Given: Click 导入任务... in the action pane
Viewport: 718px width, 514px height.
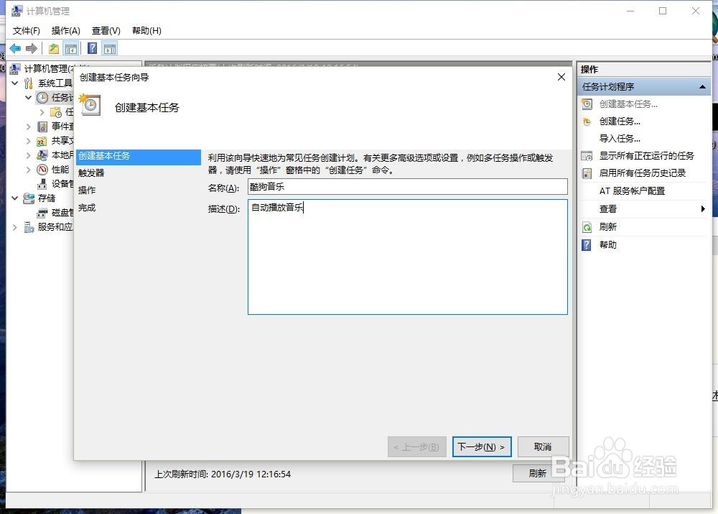Looking at the screenshot, I should point(620,139).
